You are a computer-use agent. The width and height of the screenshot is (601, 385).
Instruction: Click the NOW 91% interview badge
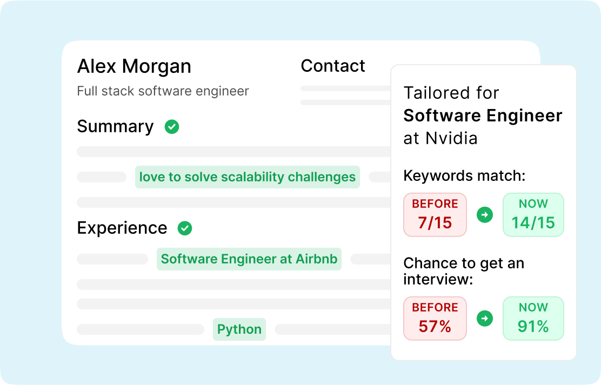[x=533, y=319]
